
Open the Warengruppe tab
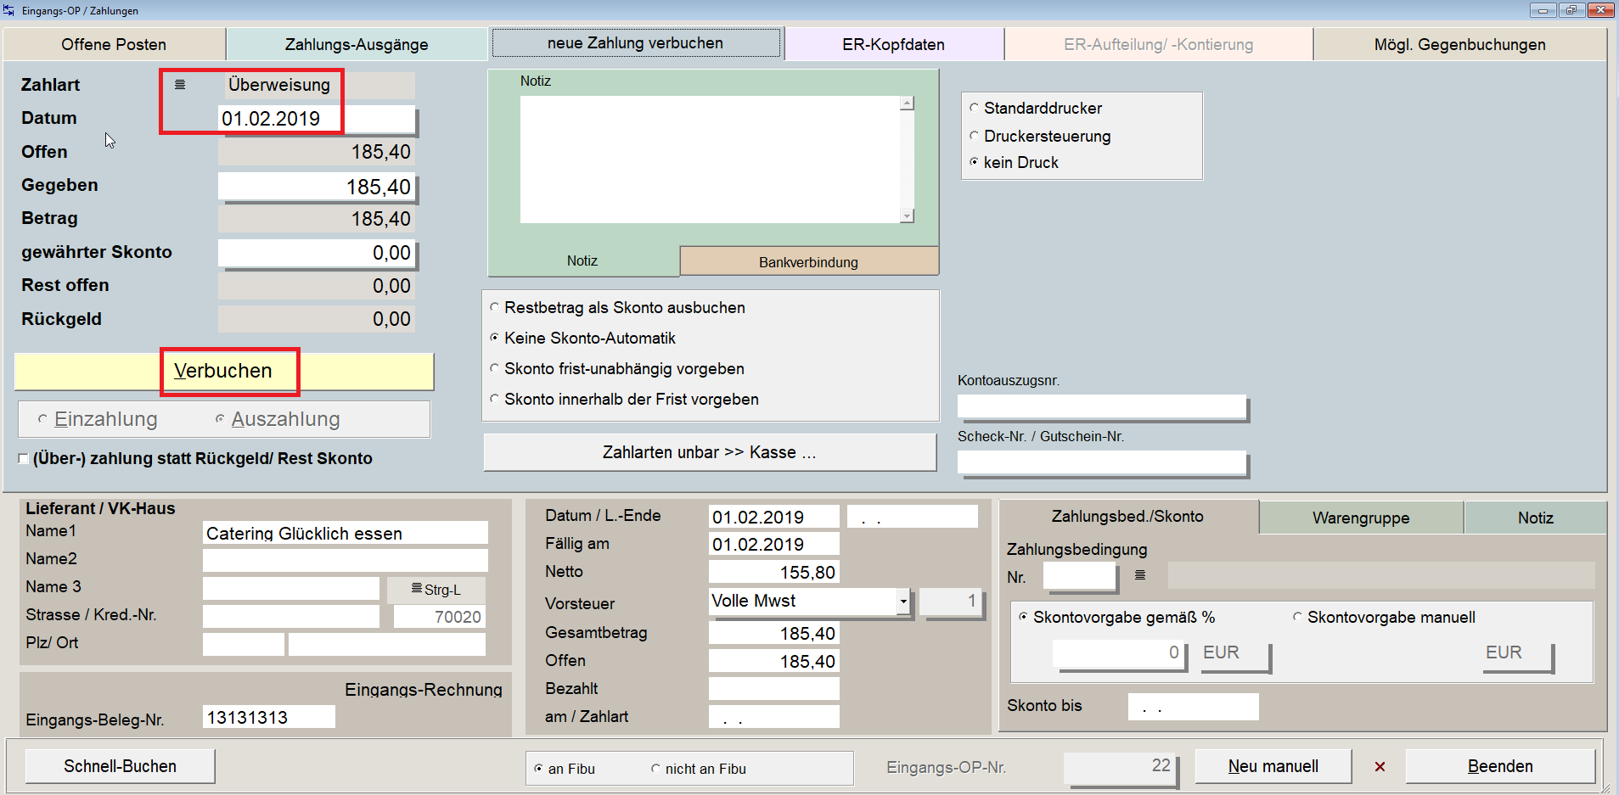click(1361, 518)
